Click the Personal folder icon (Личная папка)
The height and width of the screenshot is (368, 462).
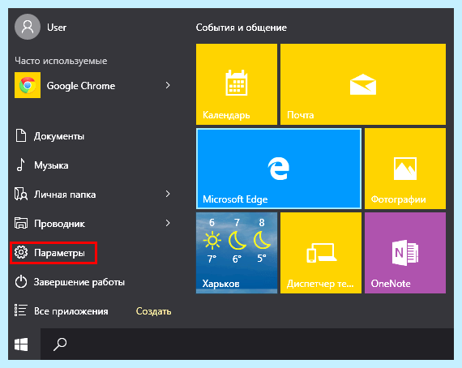pyautogui.click(x=21, y=194)
